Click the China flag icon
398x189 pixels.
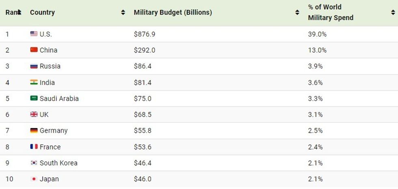[34, 50]
